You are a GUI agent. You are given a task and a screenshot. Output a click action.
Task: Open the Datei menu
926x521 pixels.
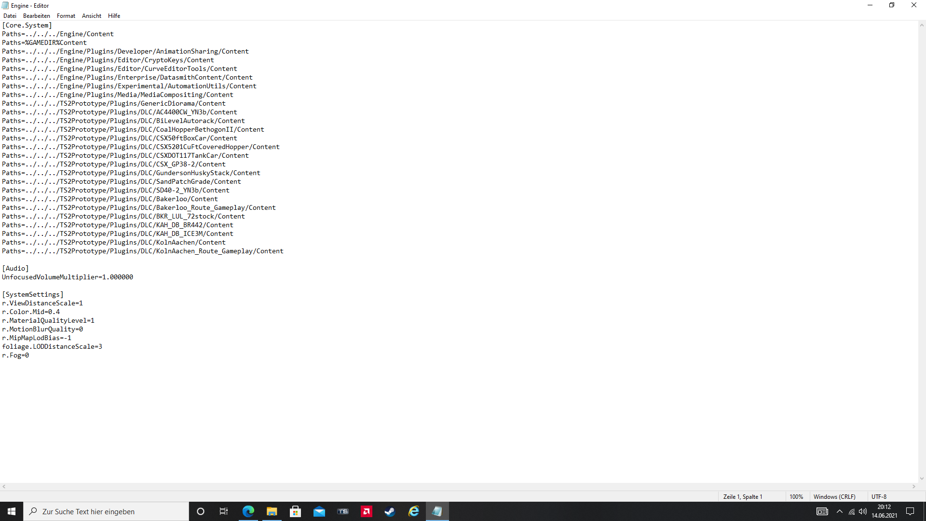[10, 16]
